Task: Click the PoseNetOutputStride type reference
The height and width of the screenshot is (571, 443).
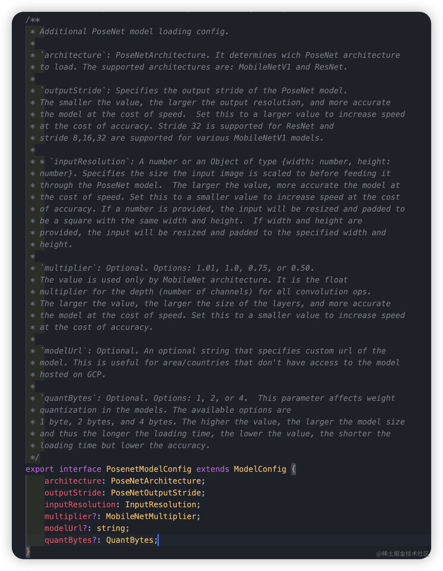Action: point(156,492)
